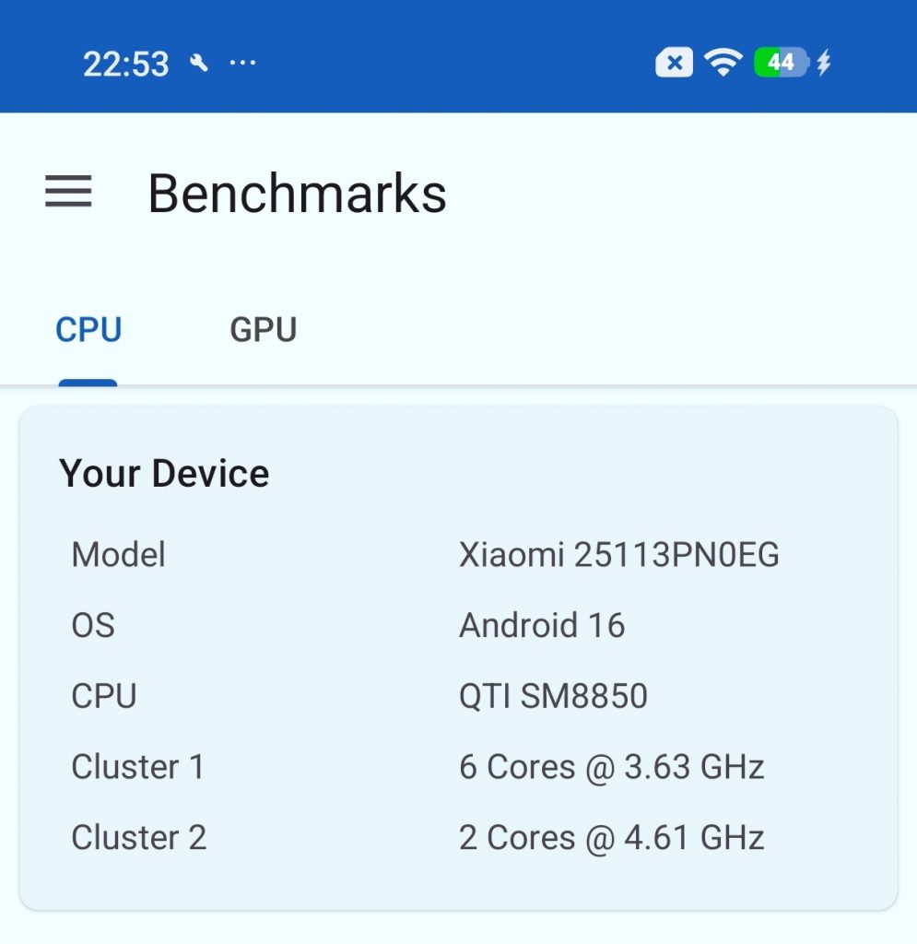Tap the ellipsis indicator beside the wrench

click(241, 64)
